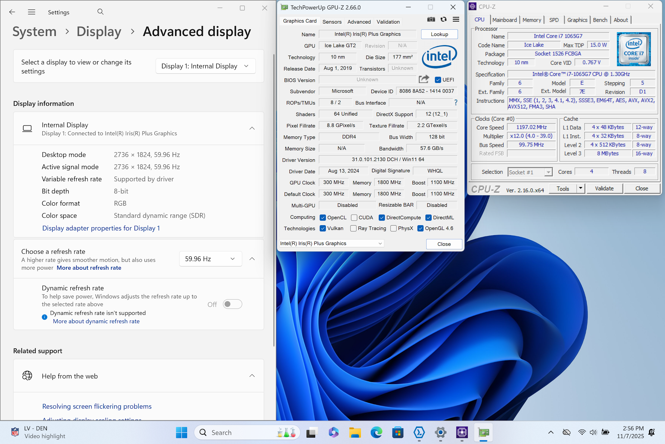Open the GPU-Z hamburger menu

[456, 20]
